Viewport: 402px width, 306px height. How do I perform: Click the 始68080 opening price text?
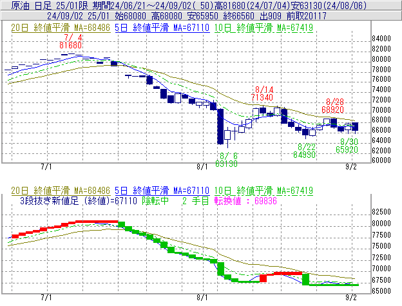(x=130, y=16)
